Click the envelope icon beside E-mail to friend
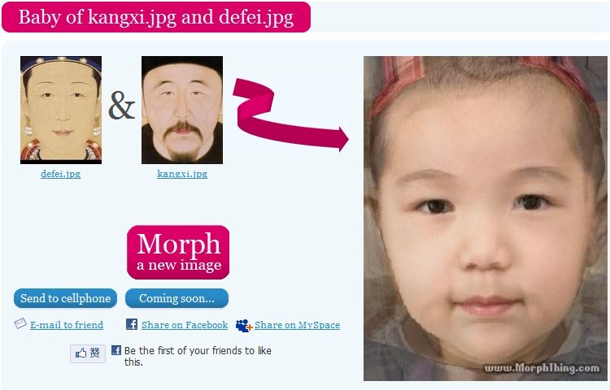The height and width of the screenshot is (390, 610). pos(20,323)
